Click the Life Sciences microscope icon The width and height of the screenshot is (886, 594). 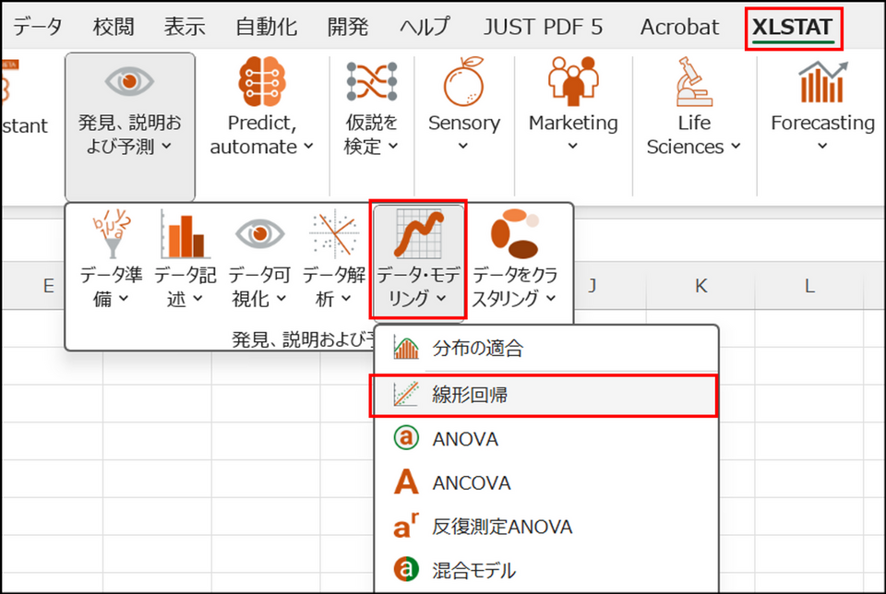point(694,82)
